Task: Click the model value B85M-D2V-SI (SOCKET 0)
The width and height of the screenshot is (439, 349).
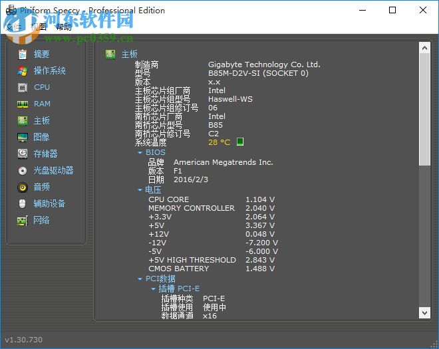Action: pos(258,73)
